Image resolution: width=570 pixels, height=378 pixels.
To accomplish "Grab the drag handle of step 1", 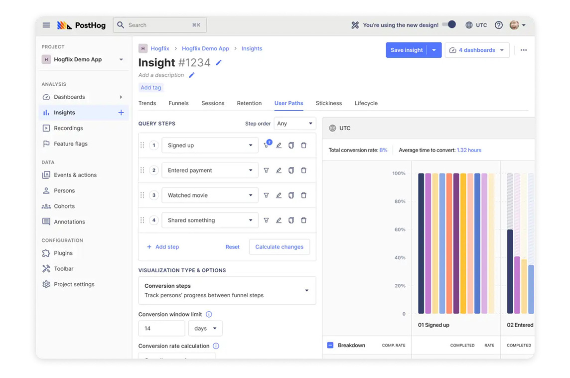I will pos(142,145).
